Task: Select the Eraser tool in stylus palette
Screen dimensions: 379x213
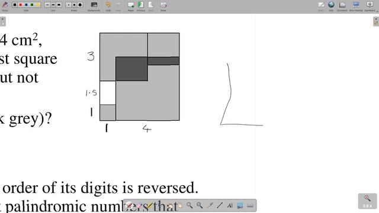Action: click(x=139, y=206)
